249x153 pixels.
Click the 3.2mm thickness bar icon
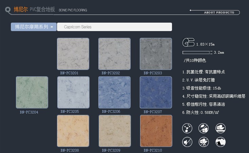pyautogui.click(x=197, y=52)
